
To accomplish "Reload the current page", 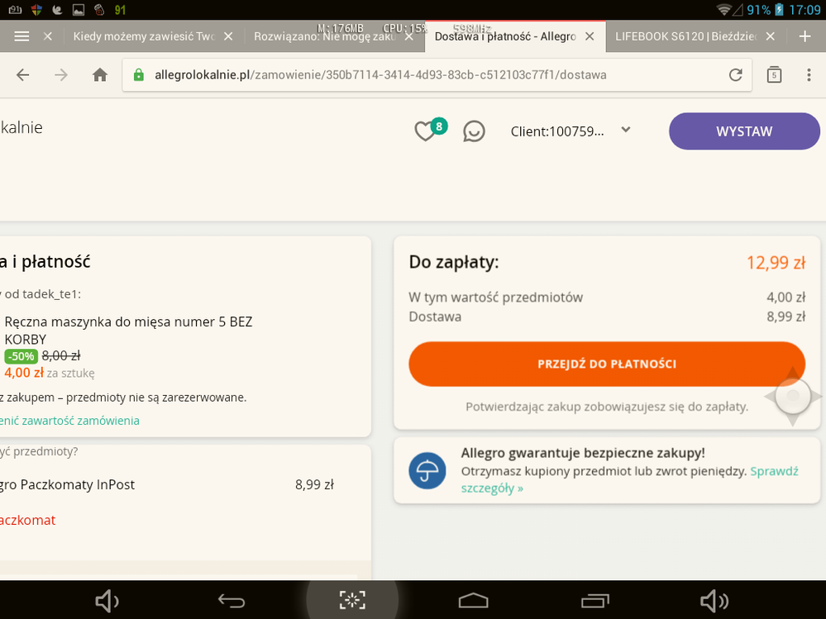I will pos(735,74).
